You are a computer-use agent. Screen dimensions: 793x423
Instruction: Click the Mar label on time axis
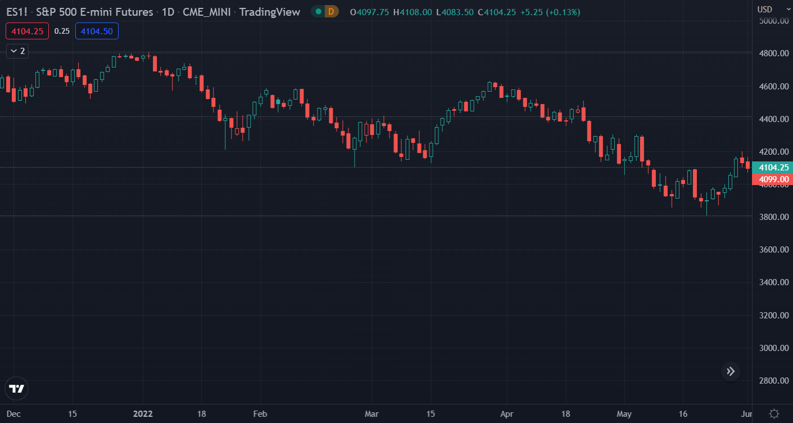pyautogui.click(x=372, y=414)
